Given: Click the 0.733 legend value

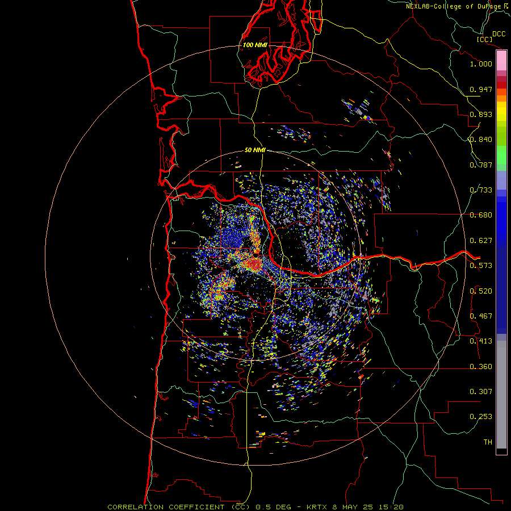Looking at the screenshot, I should point(481,190).
